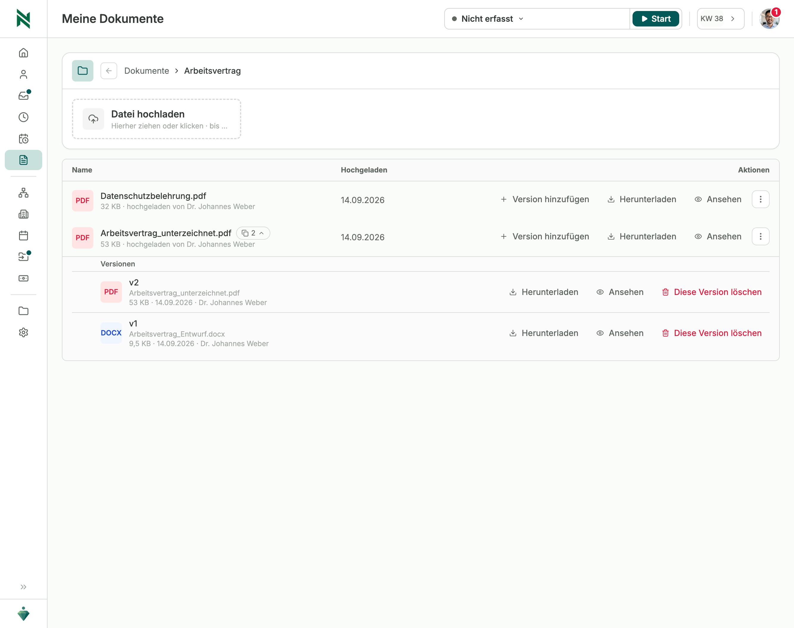Click the gem icon at sidebar bottom

pos(23,614)
